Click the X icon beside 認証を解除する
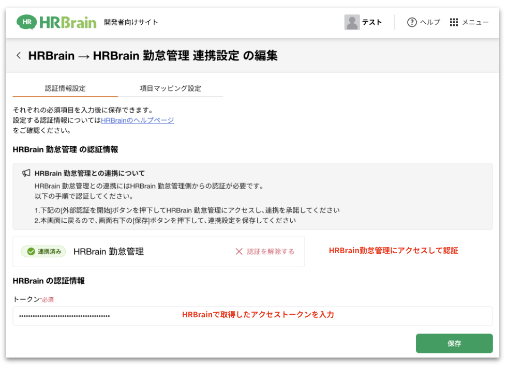 [x=239, y=252]
